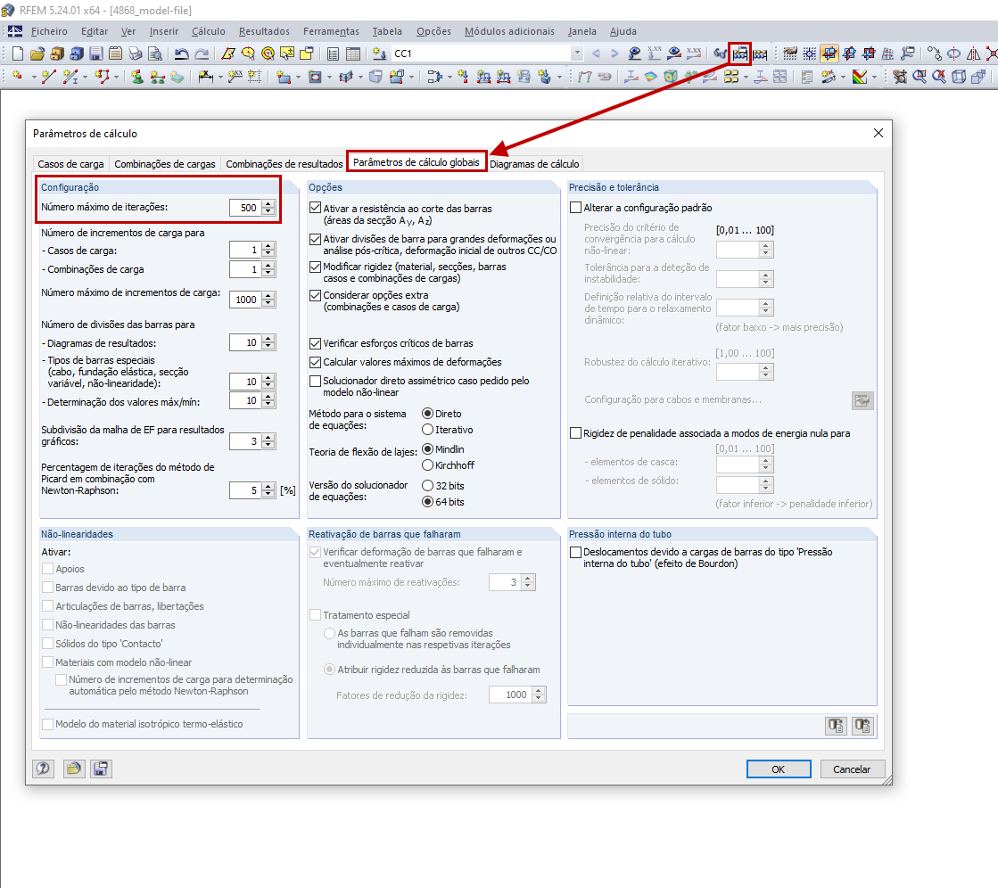Go to previous load case arrow

tap(596, 54)
